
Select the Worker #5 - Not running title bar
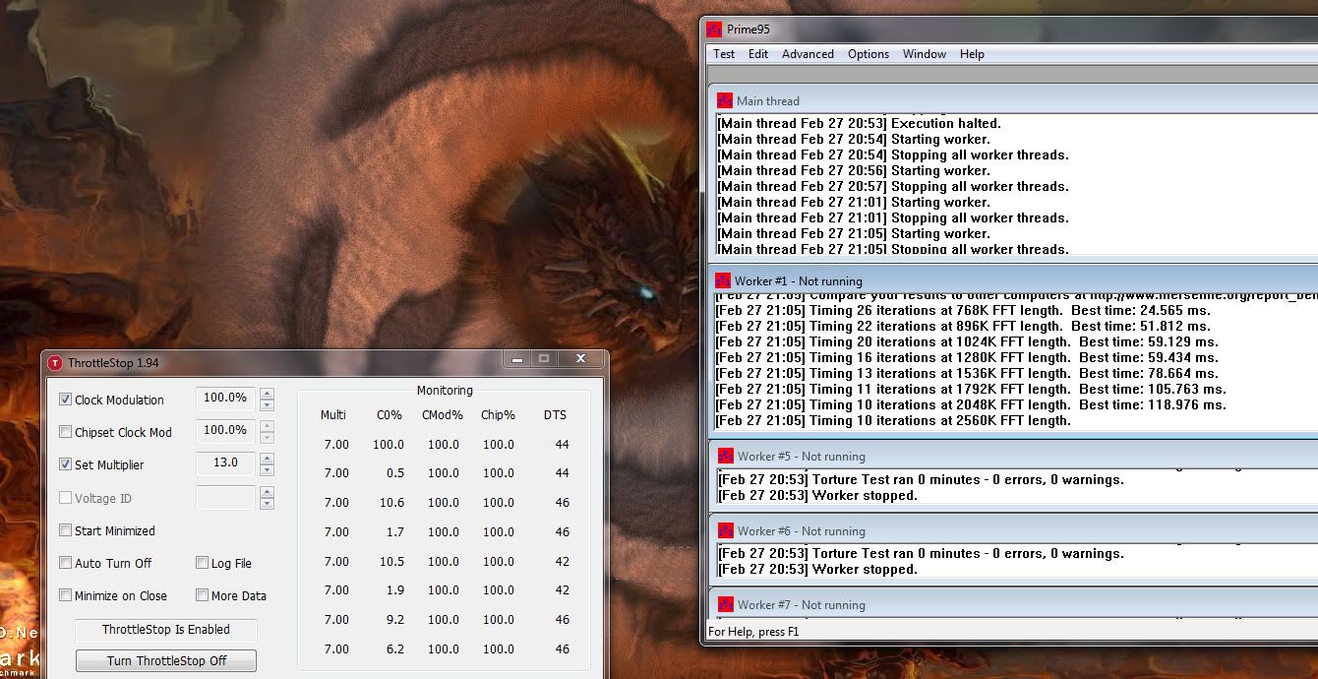(x=1013, y=456)
